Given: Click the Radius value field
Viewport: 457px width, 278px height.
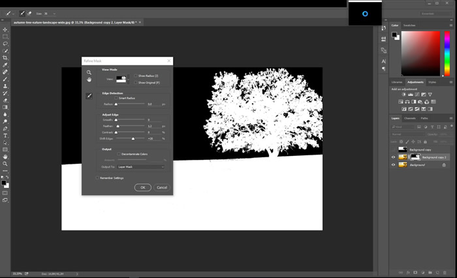Looking at the screenshot, I should tap(154, 104).
